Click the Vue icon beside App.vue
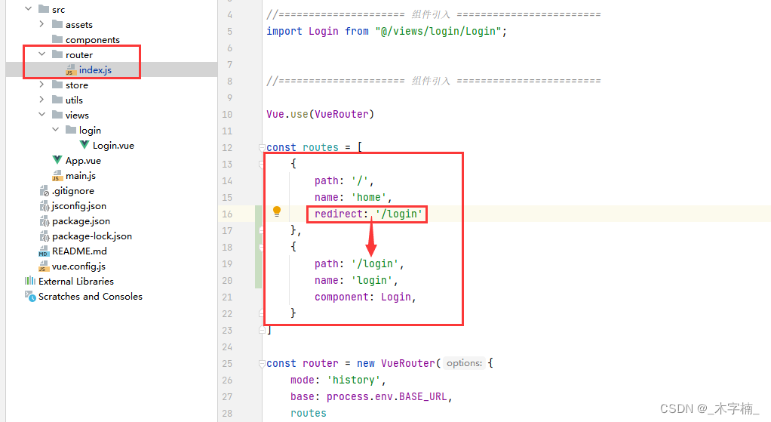The image size is (771, 422). click(x=57, y=160)
